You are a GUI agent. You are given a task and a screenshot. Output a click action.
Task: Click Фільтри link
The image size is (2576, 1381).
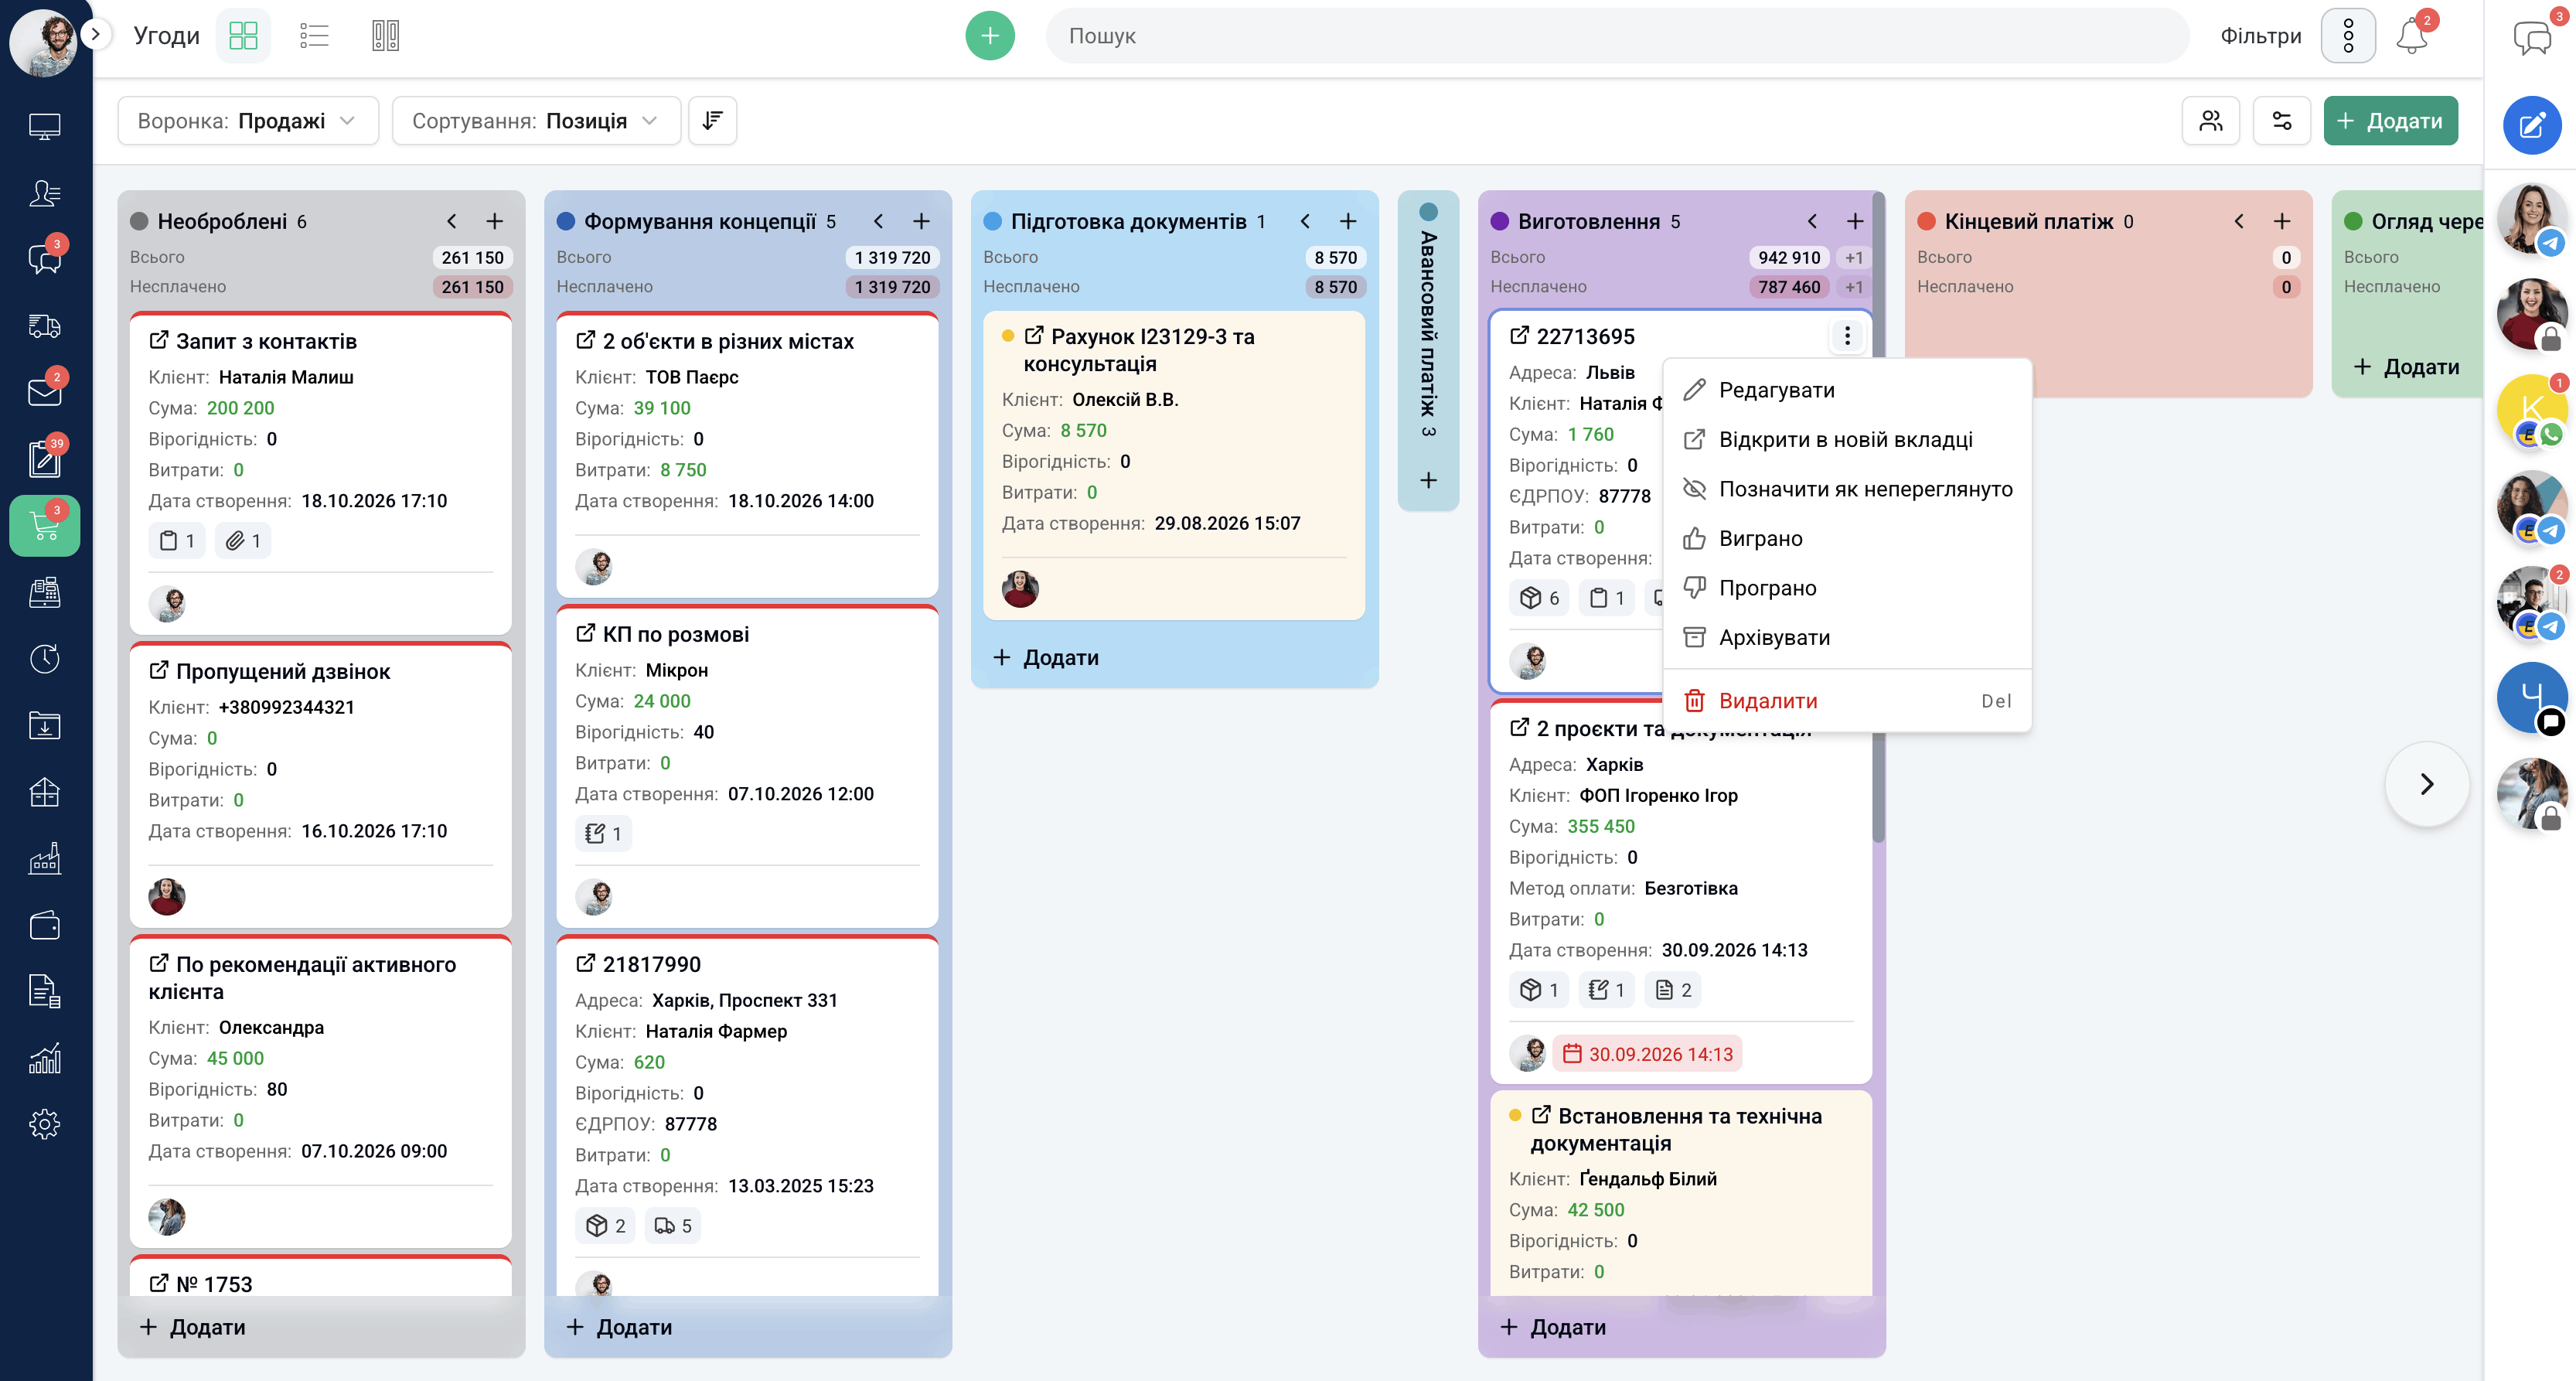[2260, 36]
